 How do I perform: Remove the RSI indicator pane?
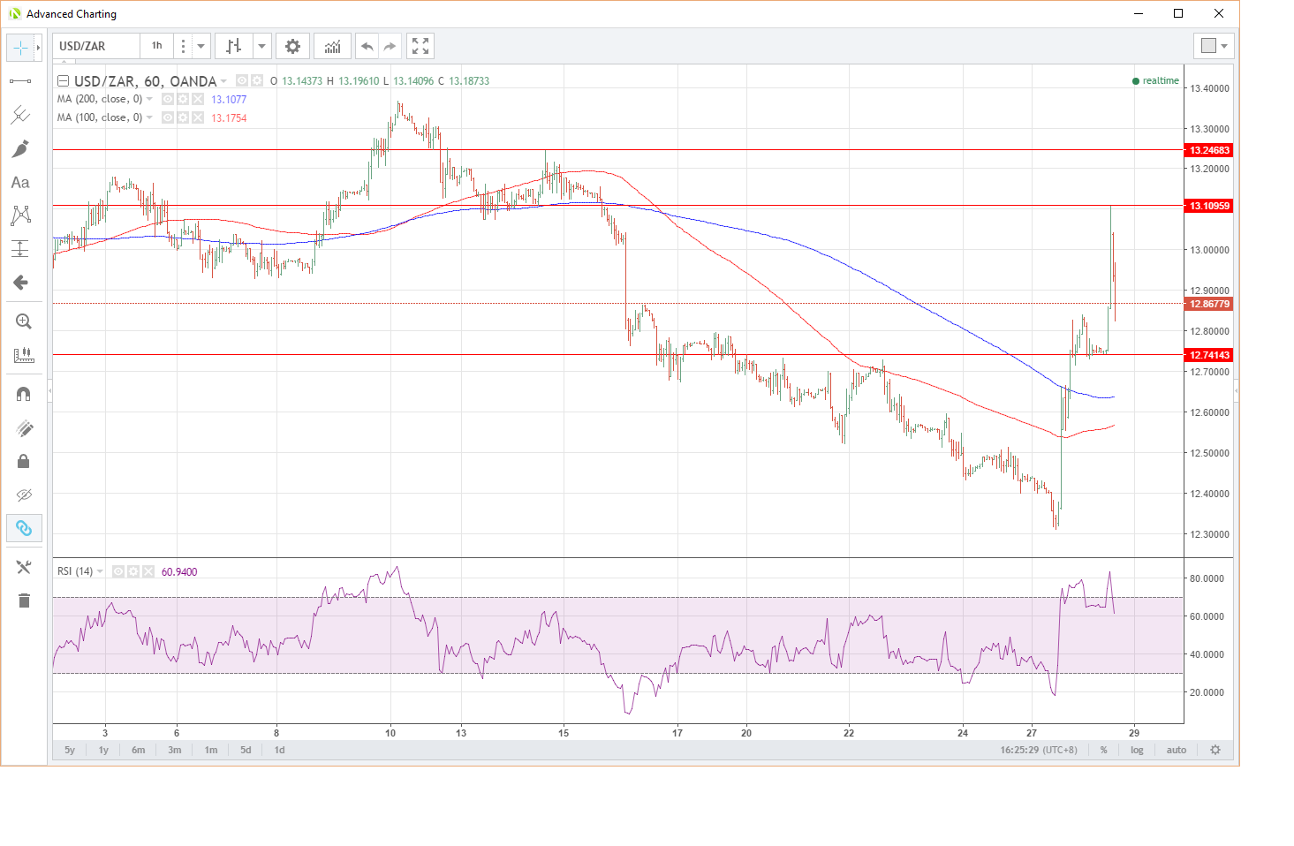click(148, 571)
